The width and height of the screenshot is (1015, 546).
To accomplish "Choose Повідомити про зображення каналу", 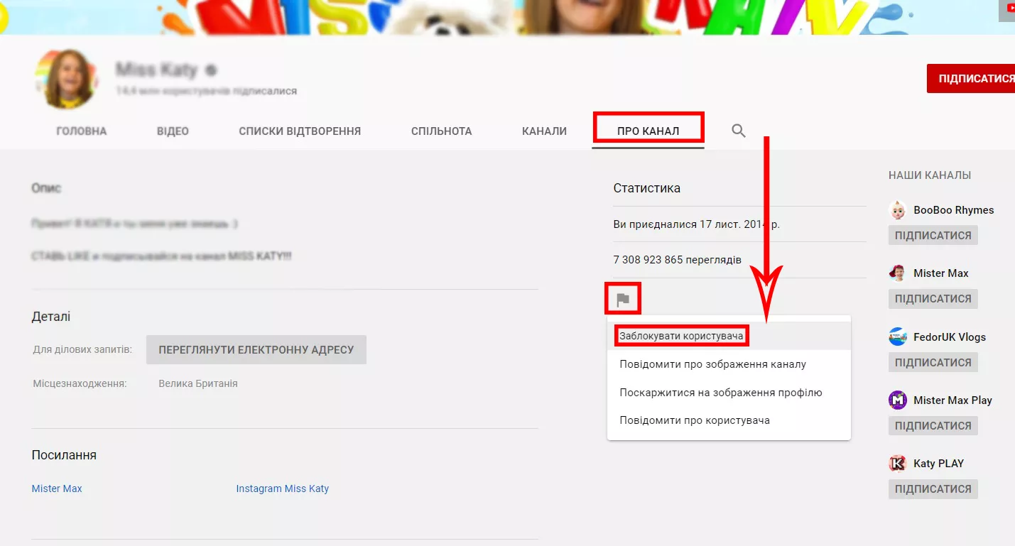I will pos(729,364).
